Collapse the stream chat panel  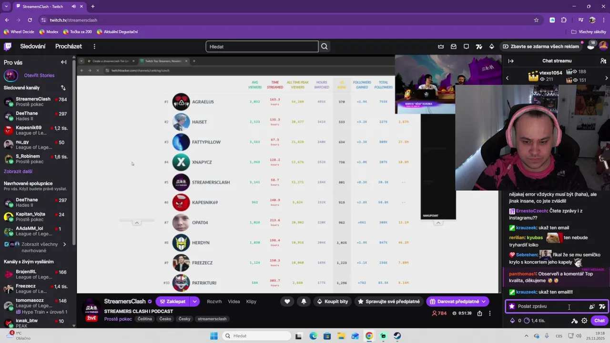511,61
